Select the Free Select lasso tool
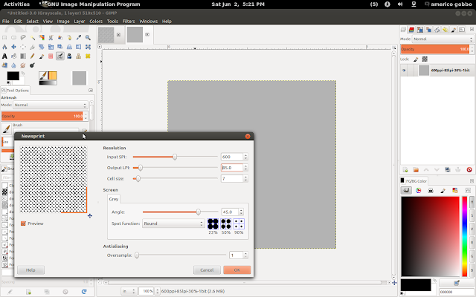476x297 pixels. [x=23, y=38]
